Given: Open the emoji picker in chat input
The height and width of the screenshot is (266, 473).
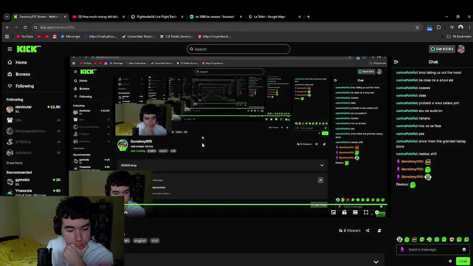Looking at the screenshot, I should [464, 249].
